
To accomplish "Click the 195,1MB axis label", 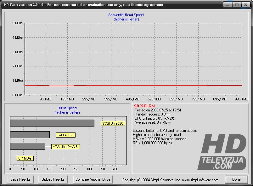I will click(67, 99).
